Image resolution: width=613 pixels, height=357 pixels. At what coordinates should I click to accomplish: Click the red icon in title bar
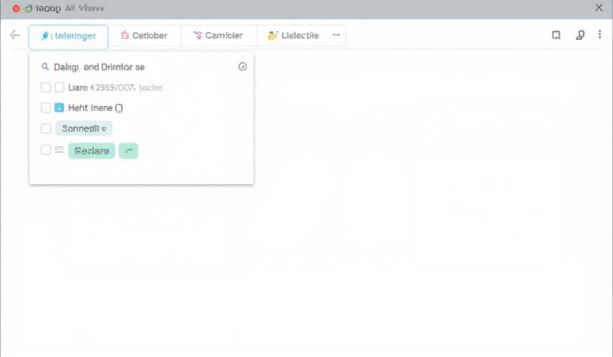(16, 8)
